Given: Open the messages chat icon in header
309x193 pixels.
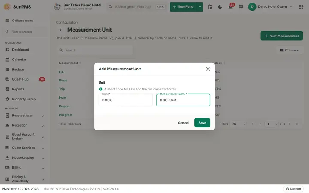Looking at the screenshot, I should (x=241, y=7).
